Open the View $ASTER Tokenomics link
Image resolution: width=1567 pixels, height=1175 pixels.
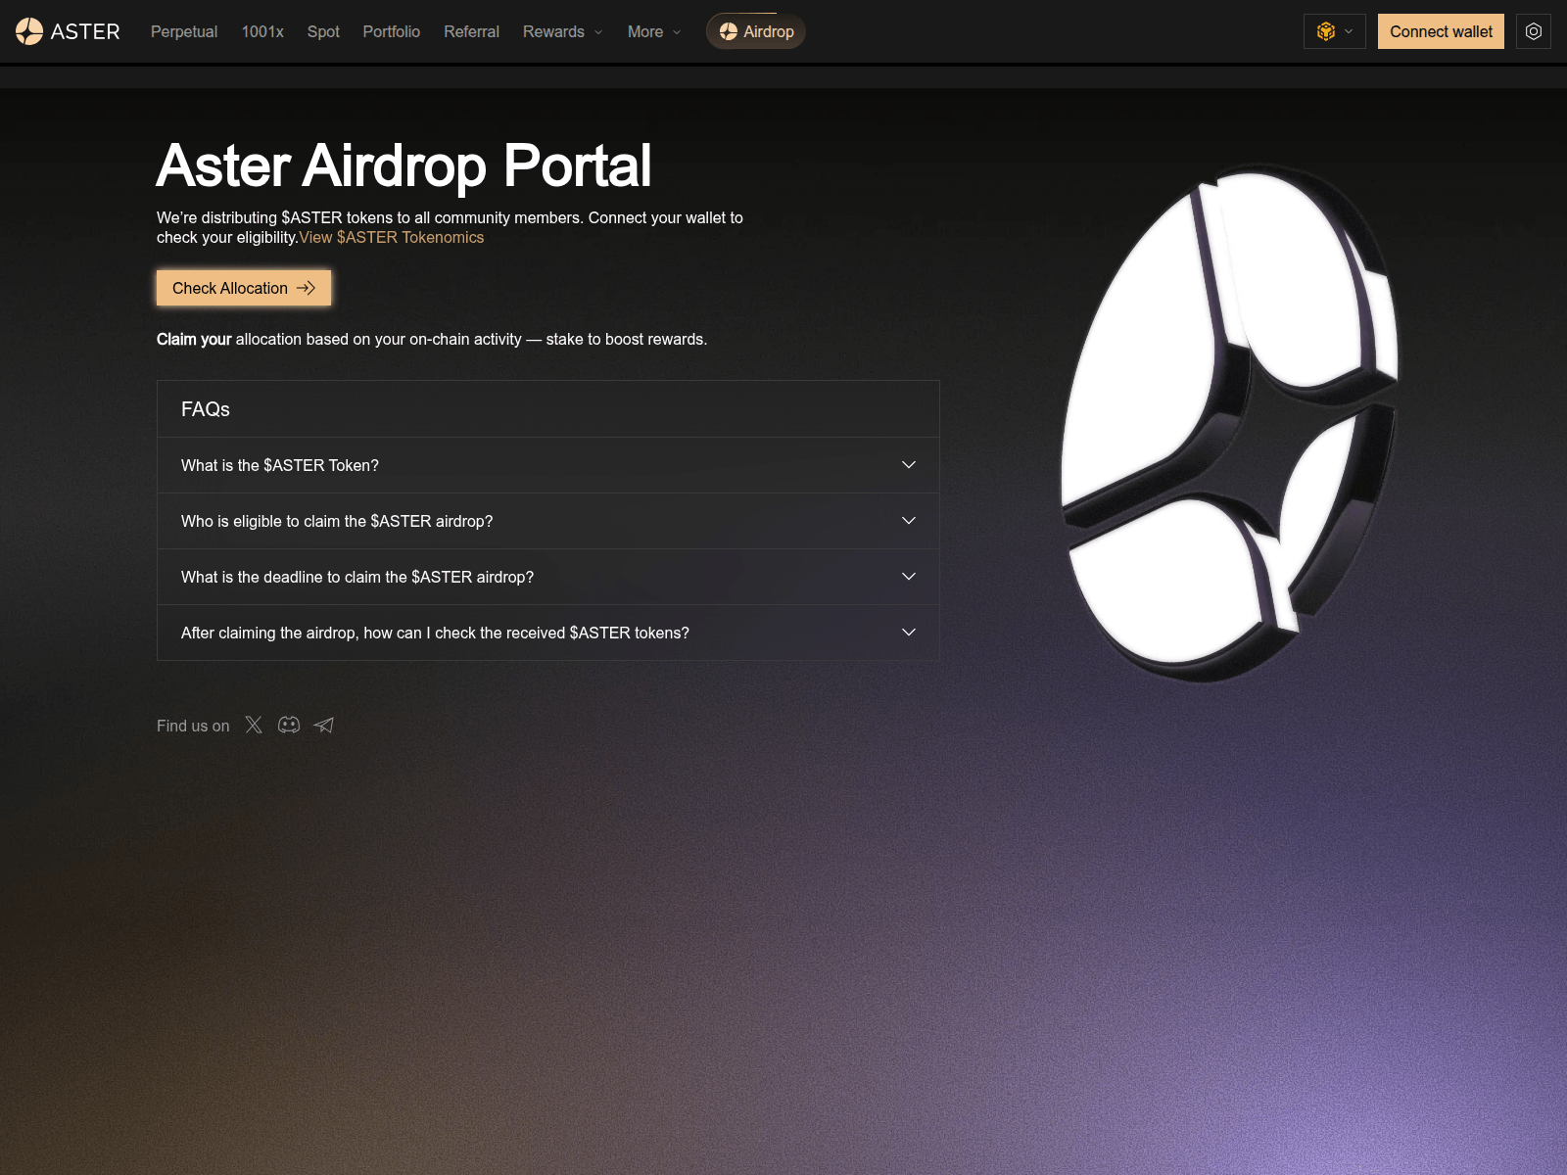pyautogui.click(x=391, y=237)
